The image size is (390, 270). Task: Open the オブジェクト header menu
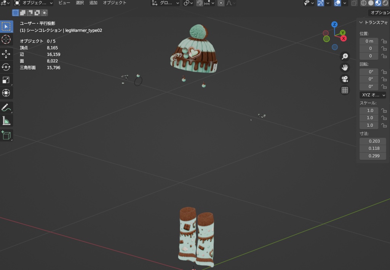[115, 3]
